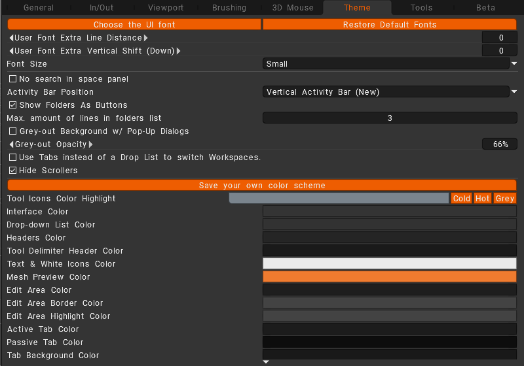This screenshot has width=524, height=366.
Task: Click left arrow beside Grey-out Opacity
Action: pos(11,144)
